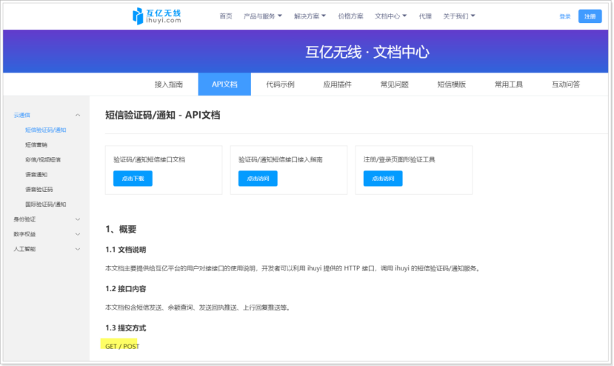Image resolution: width=614 pixels, height=366 pixels.
Task: Switch to the 短信模版 tab
Action: pyautogui.click(x=452, y=84)
